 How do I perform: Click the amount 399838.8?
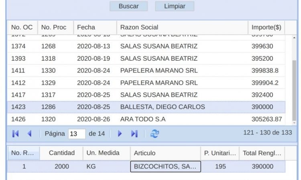click(265, 70)
